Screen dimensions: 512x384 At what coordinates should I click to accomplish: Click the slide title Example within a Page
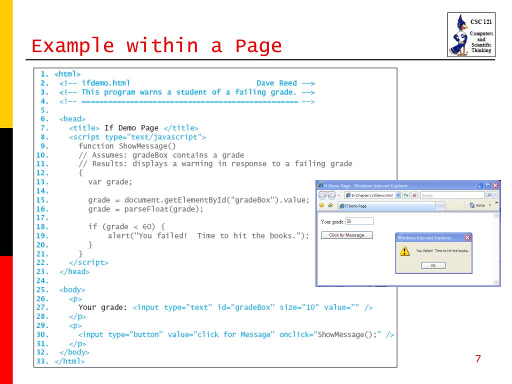156,45
